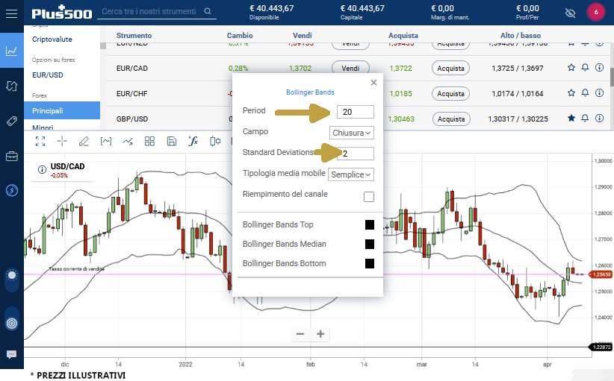Screen dimensions: 614x381
Task: Click the Bollinger Bands Top color swatch
Action: (369, 224)
